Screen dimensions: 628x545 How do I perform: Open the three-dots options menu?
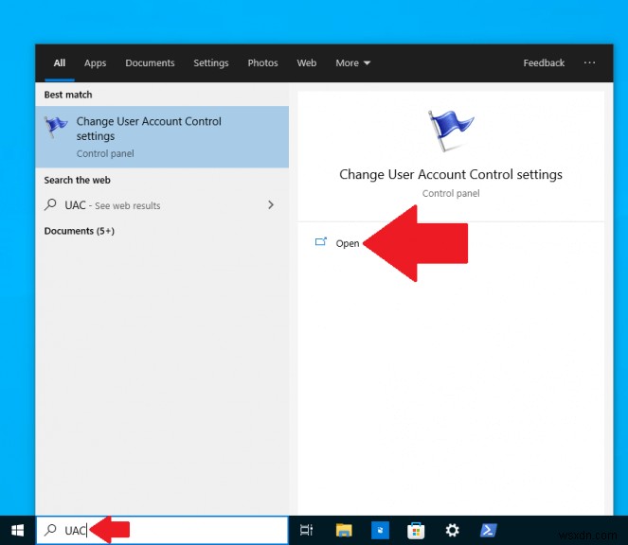tap(589, 62)
